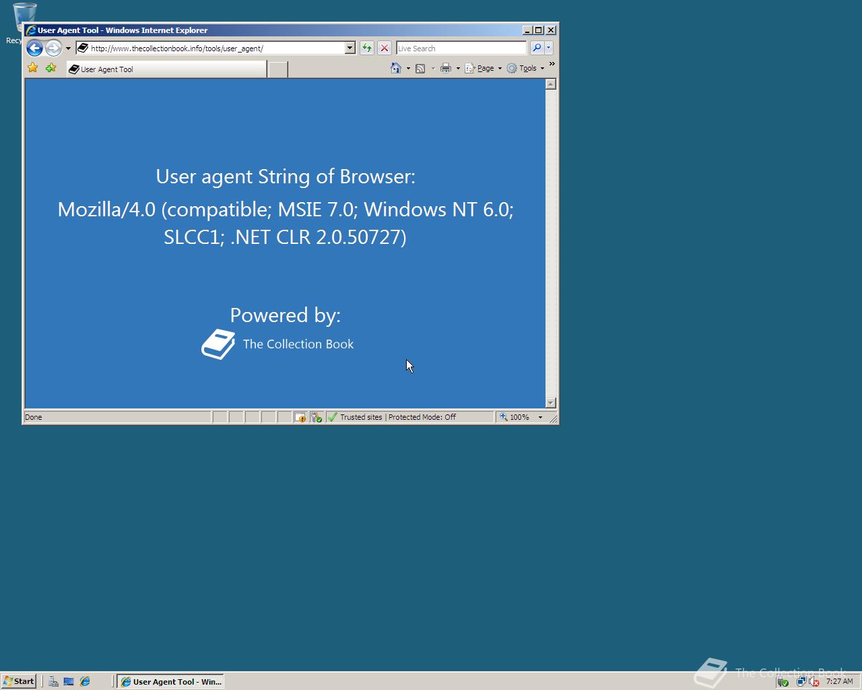Click the volume muted tray icon
Screen dimensions: 862x690
click(814, 681)
